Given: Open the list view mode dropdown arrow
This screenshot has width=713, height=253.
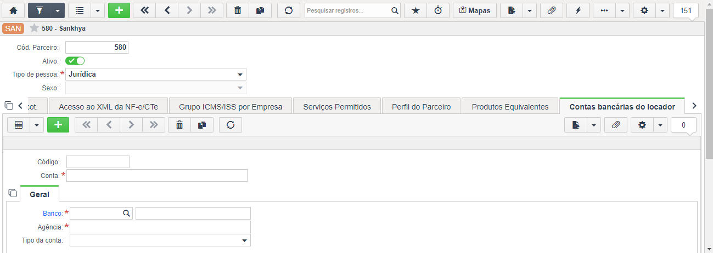Looking at the screenshot, I should [x=97, y=10].
